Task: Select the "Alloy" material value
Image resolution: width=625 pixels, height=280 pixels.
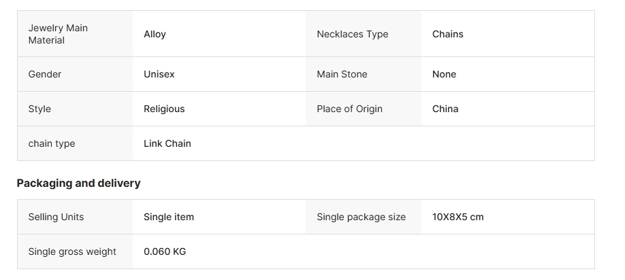Action: pos(155,34)
